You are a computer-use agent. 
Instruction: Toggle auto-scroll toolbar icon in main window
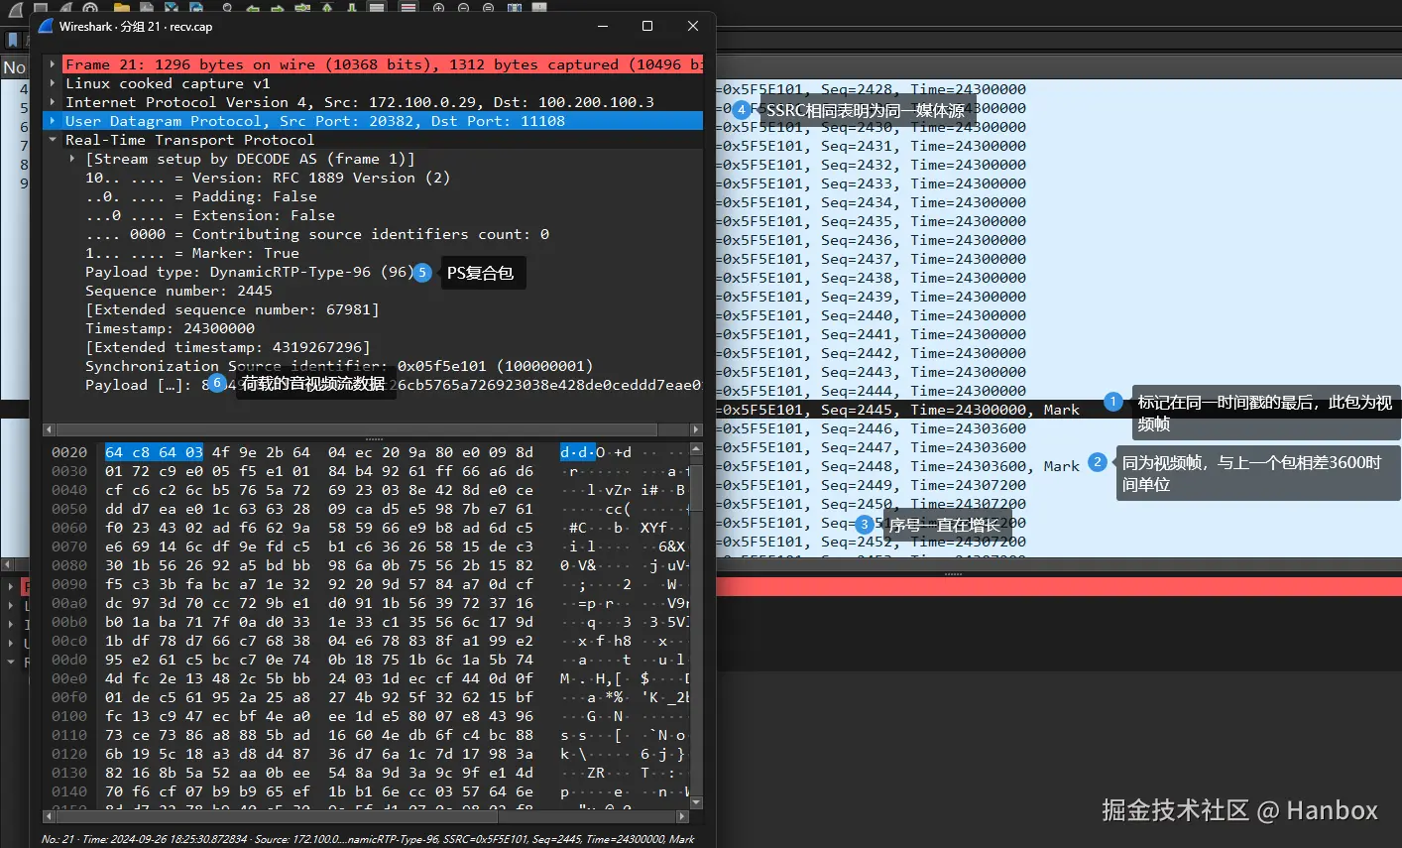(377, 7)
